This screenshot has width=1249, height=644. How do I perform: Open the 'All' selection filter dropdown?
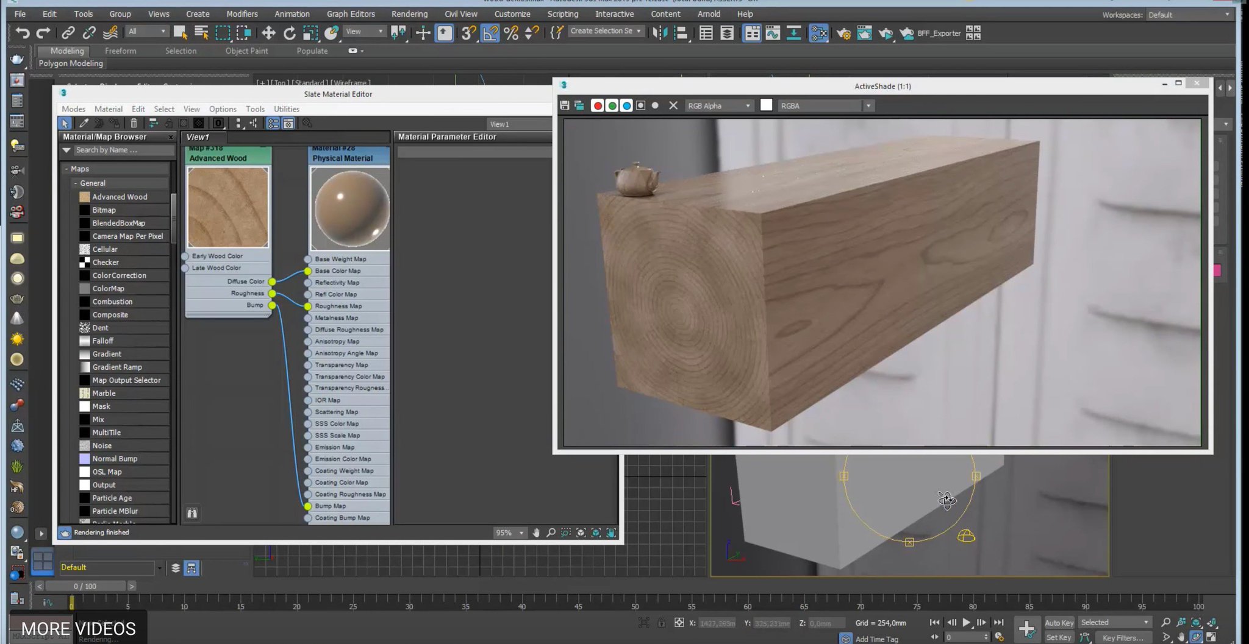[146, 31]
